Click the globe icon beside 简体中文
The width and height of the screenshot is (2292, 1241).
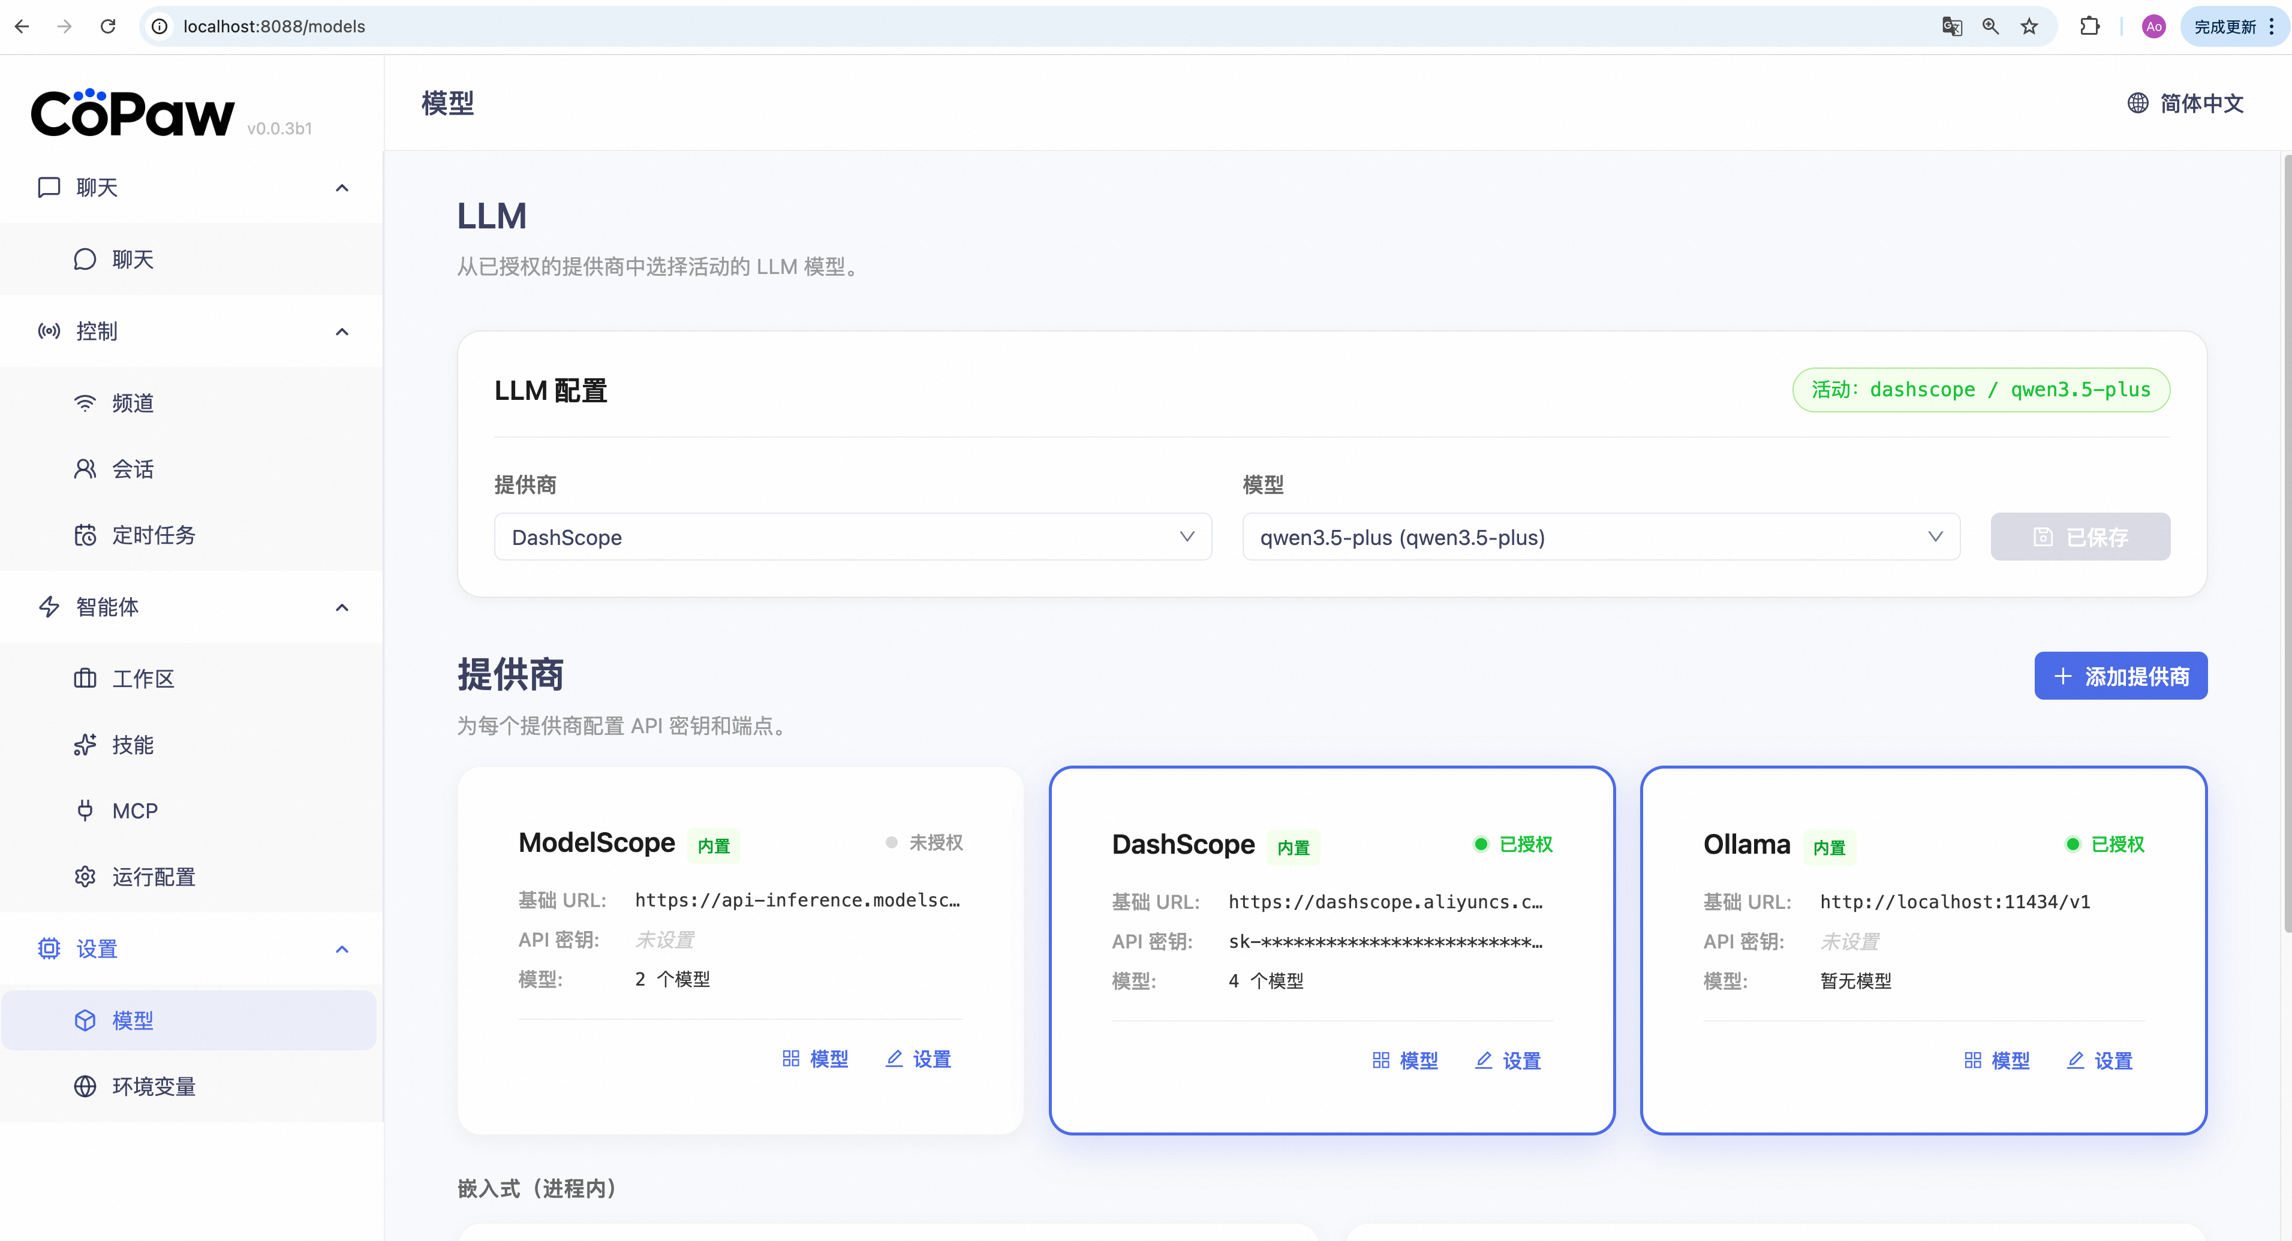(x=2137, y=103)
